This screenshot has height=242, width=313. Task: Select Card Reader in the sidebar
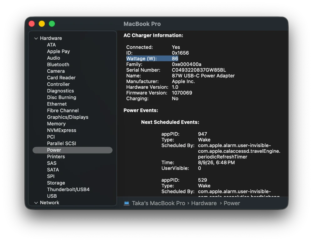coord(61,78)
